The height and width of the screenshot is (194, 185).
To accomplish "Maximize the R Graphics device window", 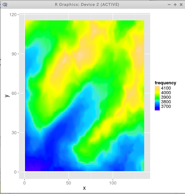I will pos(175,5).
